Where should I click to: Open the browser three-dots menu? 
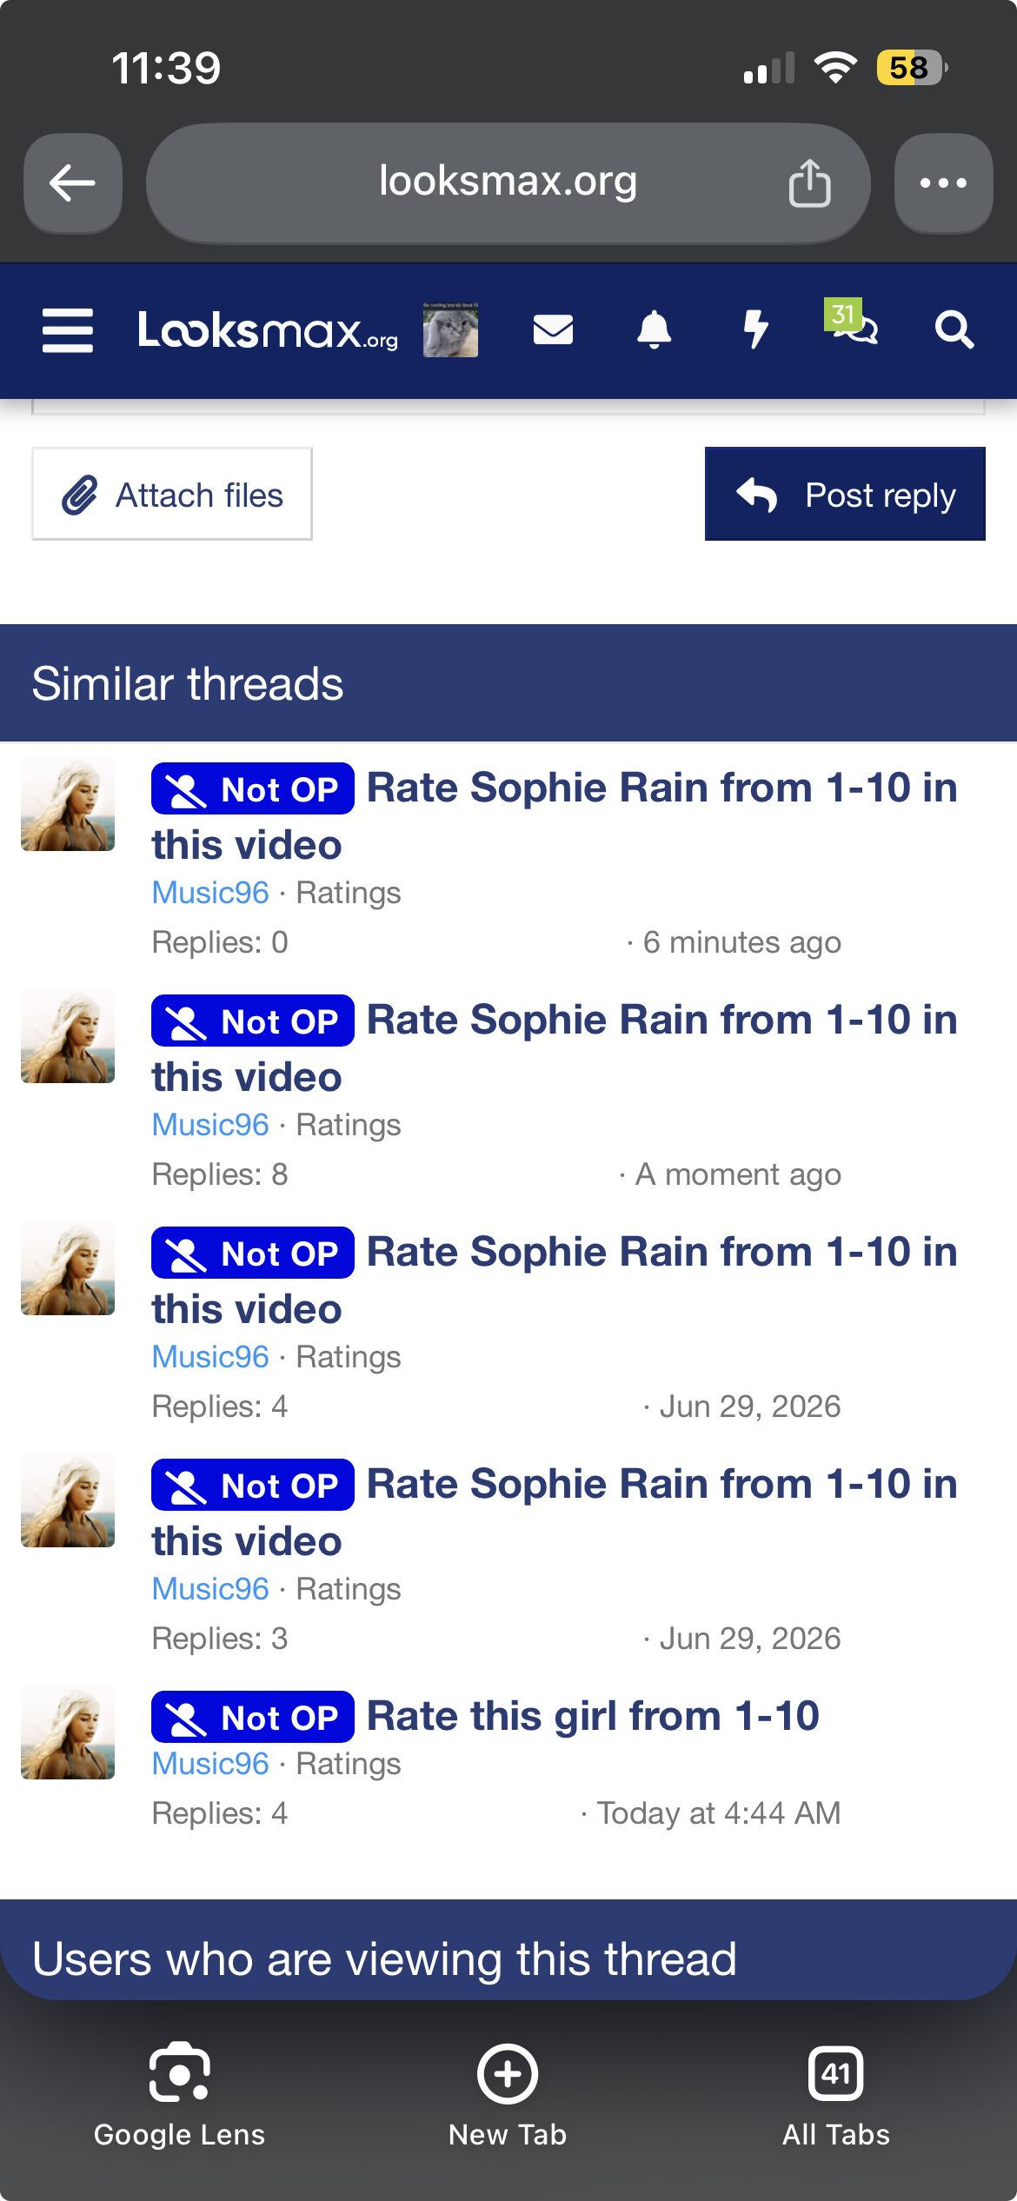pos(943,183)
